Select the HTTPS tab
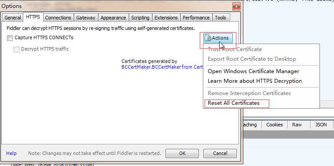 coord(33,17)
